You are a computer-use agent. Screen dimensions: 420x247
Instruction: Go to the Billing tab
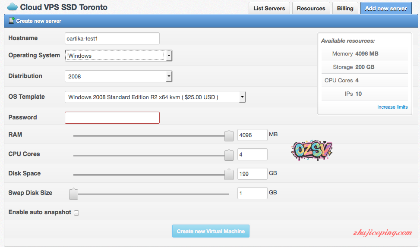pyautogui.click(x=345, y=8)
